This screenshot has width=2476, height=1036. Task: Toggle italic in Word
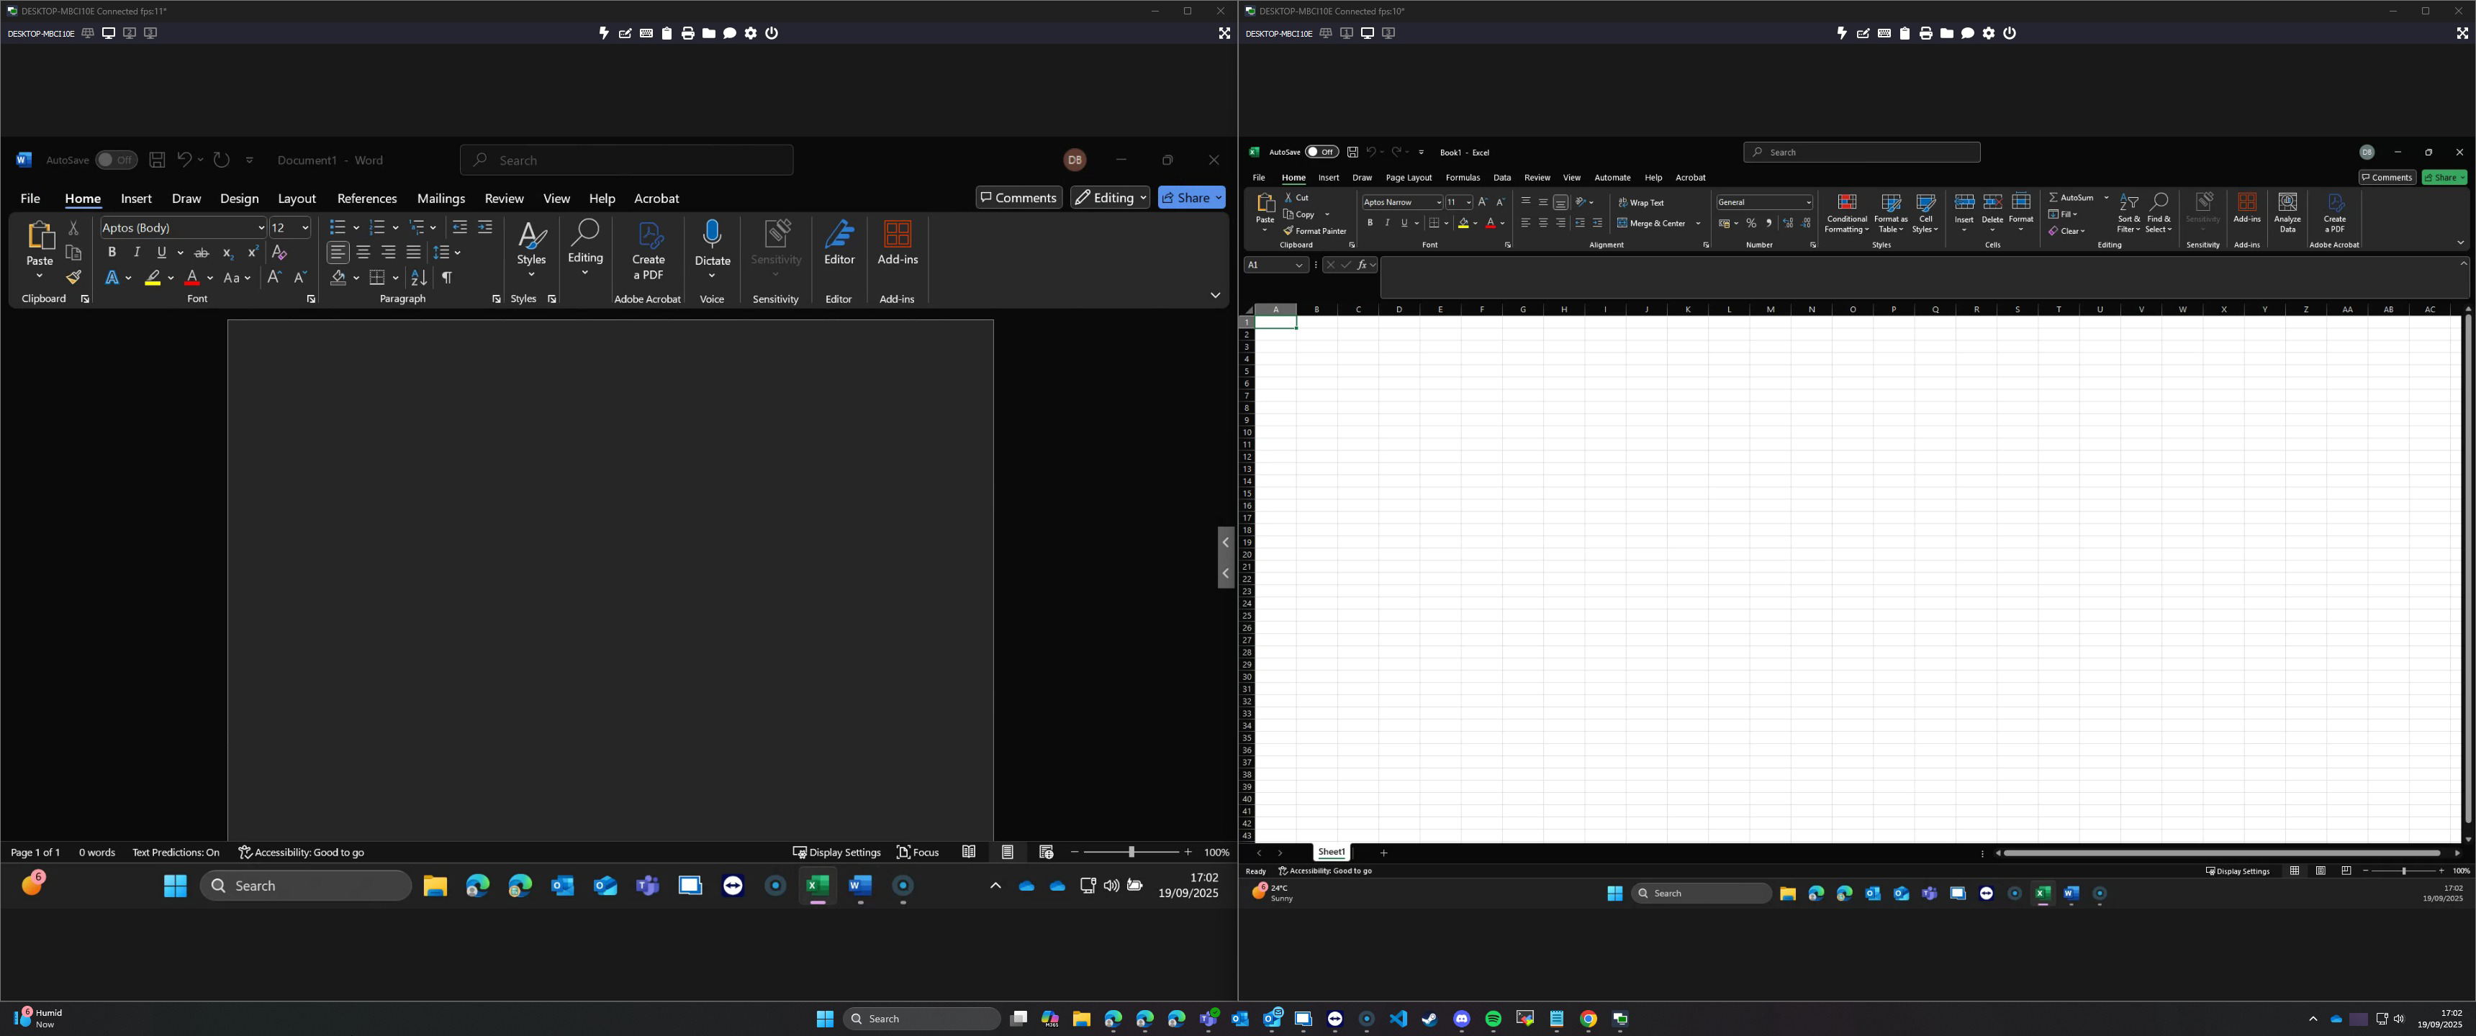point(137,253)
